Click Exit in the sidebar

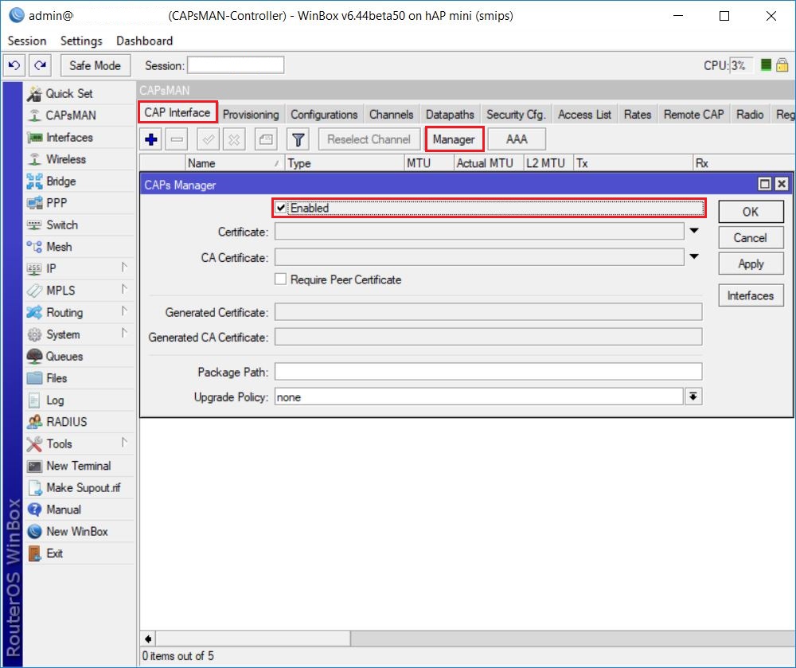click(x=54, y=553)
